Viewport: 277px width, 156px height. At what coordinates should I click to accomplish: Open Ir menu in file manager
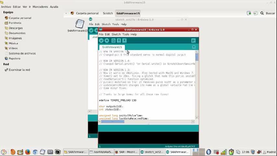pyautogui.click(x=30, y=7)
